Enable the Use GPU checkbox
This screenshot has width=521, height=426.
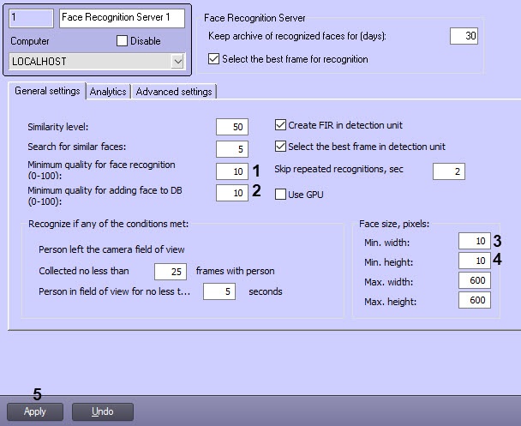(x=279, y=195)
